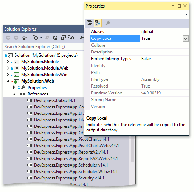Select the Aliases property row
Image resolution: width=194 pixels, height=192 pixels.
[x=139, y=32]
